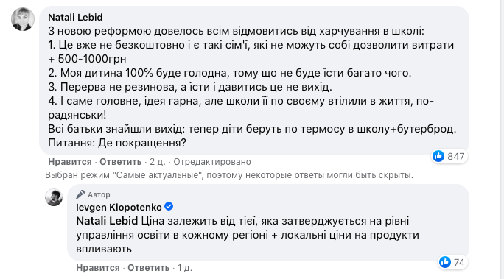This screenshot has width=504, height=279.
Task: View the edit history via Отредактировано
Action: (x=212, y=162)
